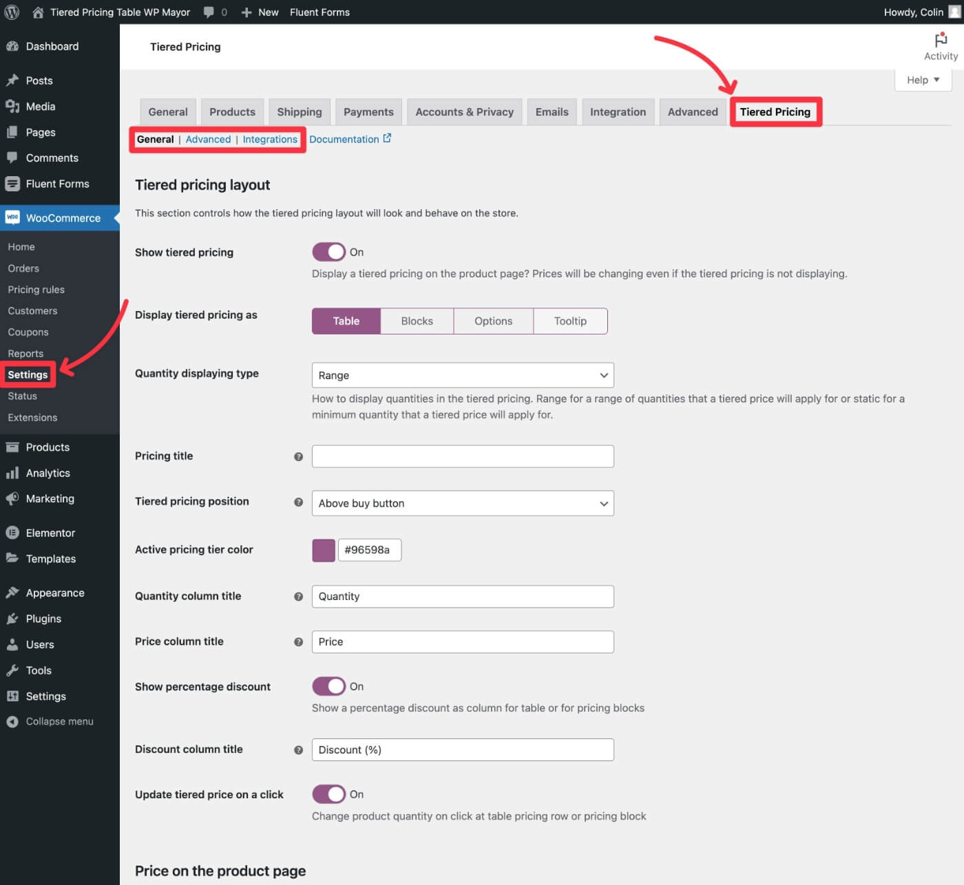Toggle the Show tiered pricing switch
Viewport: 964px width, 885px height.
coord(328,252)
